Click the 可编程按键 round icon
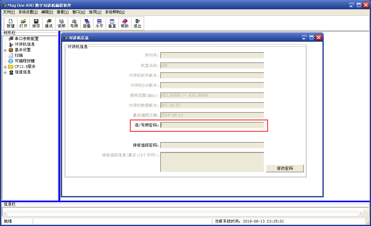Viewport: 371px width, 226px height. pyautogui.click(x=11, y=61)
